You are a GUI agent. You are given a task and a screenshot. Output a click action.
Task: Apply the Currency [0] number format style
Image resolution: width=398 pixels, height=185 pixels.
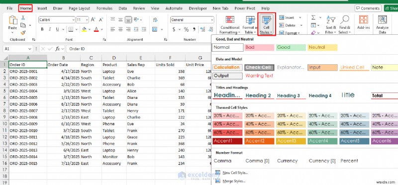322,161
